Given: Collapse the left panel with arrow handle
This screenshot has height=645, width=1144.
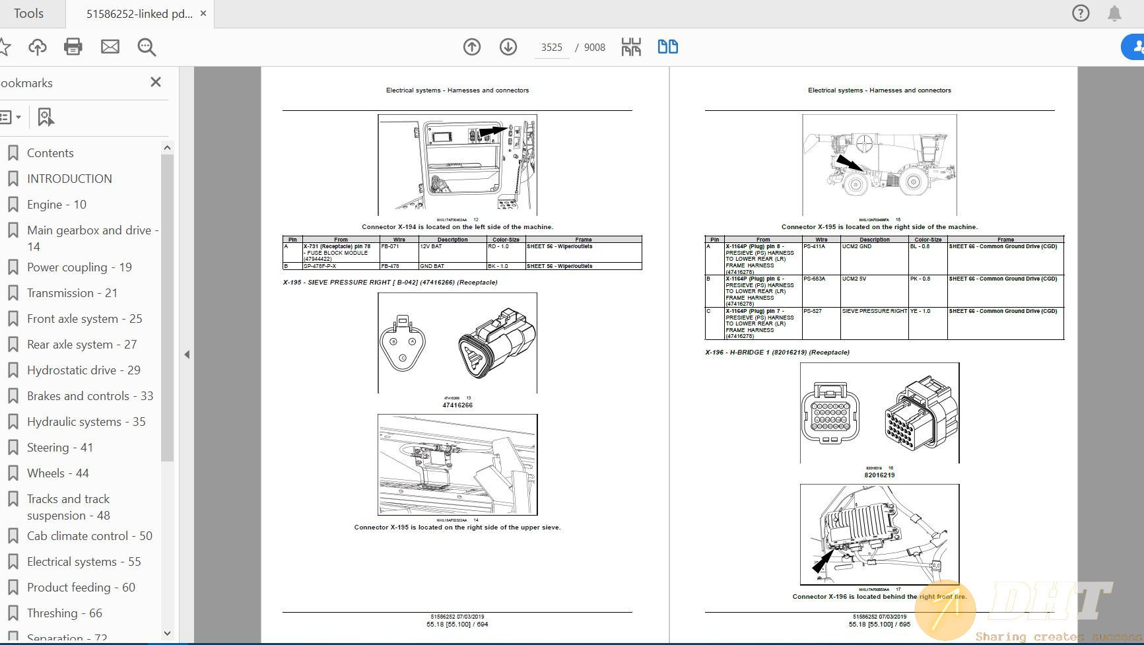Looking at the screenshot, I should pyautogui.click(x=187, y=355).
